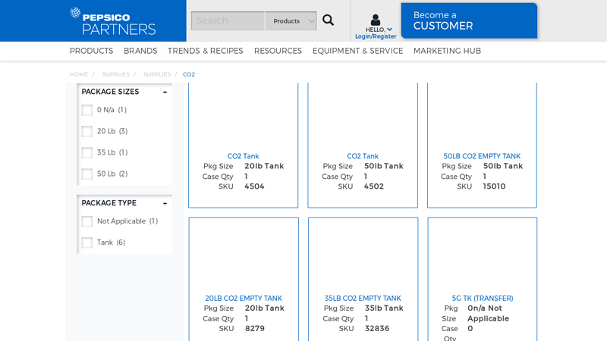Check the 35 Lb package size filter

click(87, 152)
